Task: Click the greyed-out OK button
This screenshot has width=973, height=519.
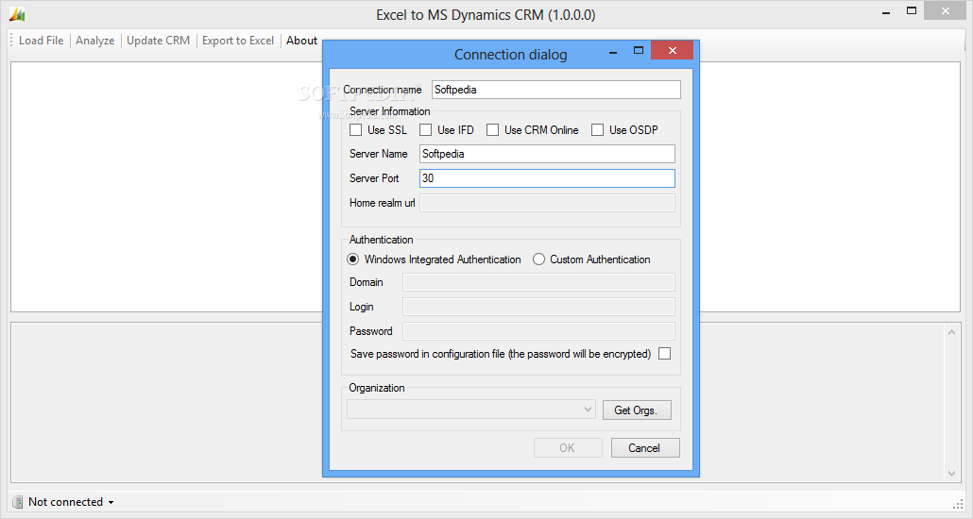Action: point(568,447)
